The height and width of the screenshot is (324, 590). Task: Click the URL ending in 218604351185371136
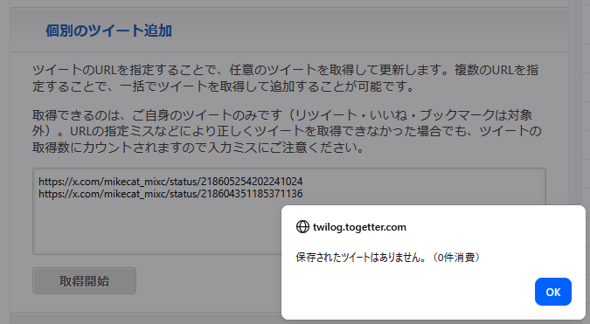click(x=170, y=194)
